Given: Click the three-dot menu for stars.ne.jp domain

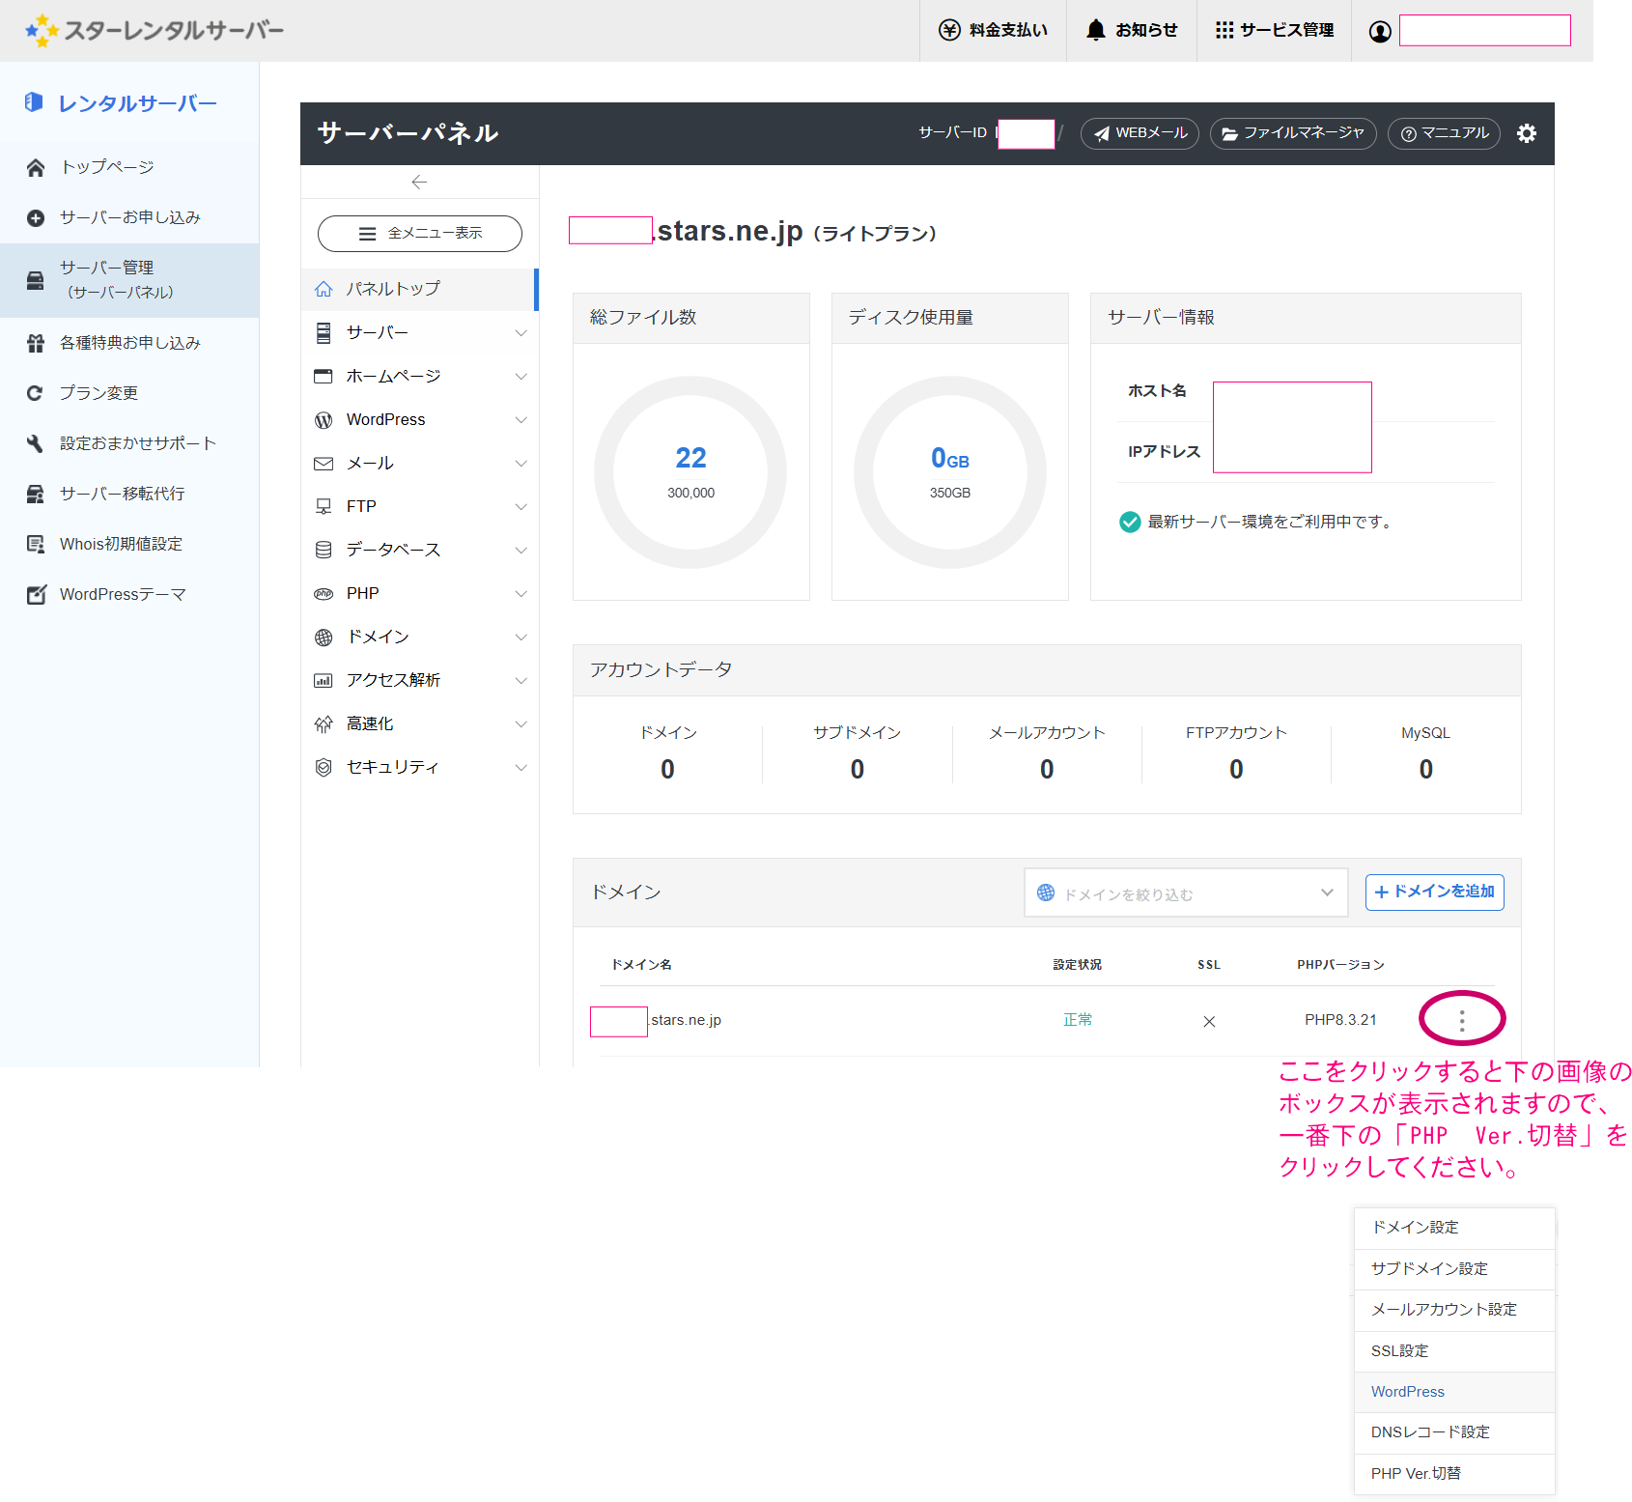Looking at the screenshot, I should pyautogui.click(x=1461, y=1020).
